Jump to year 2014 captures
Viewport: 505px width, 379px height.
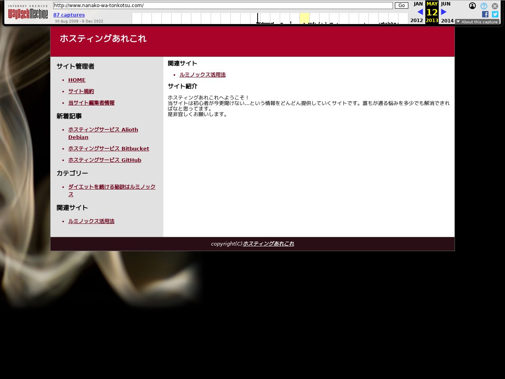(447, 21)
